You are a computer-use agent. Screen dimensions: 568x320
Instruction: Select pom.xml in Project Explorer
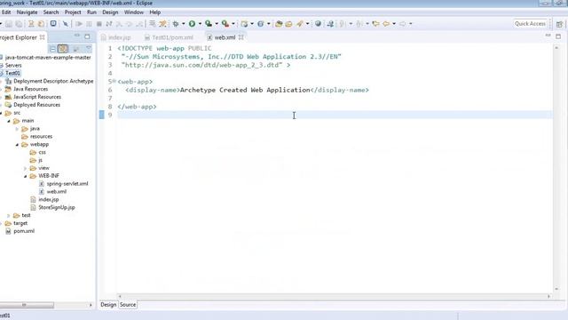(24, 231)
